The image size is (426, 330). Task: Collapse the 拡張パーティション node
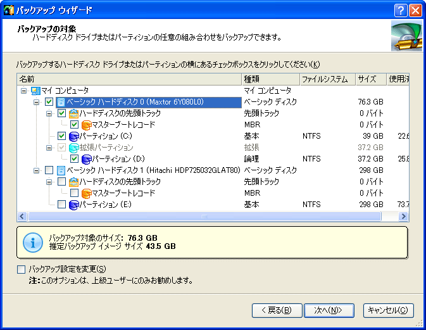tap(49, 148)
